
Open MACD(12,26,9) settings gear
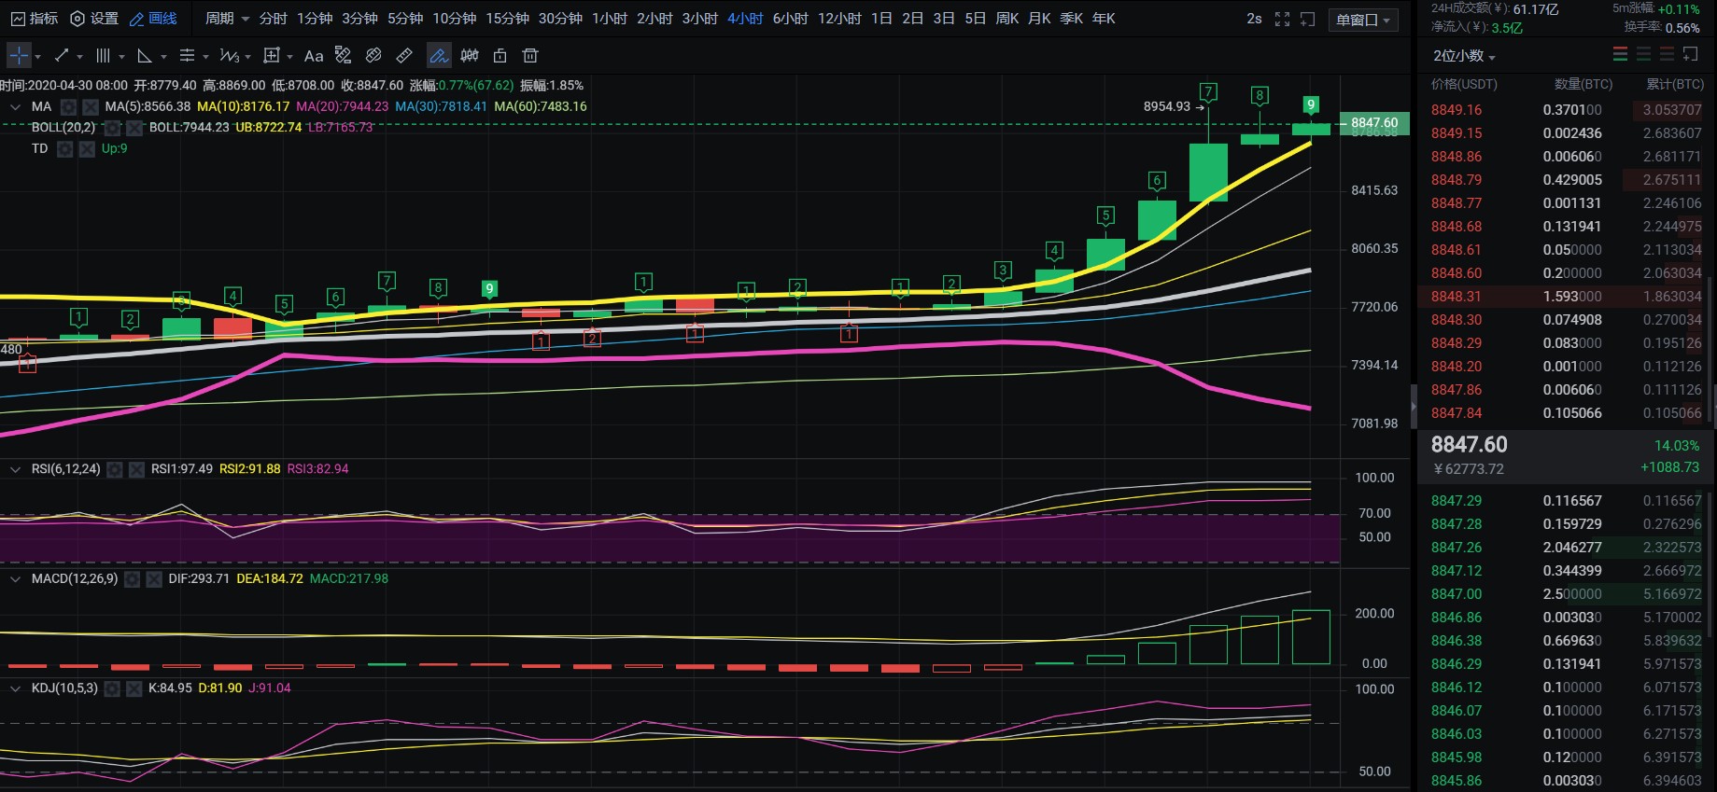pos(132,580)
